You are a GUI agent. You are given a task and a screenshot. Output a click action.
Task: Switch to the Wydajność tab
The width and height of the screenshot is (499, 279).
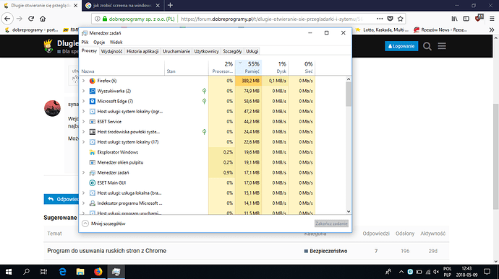(111, 51)
